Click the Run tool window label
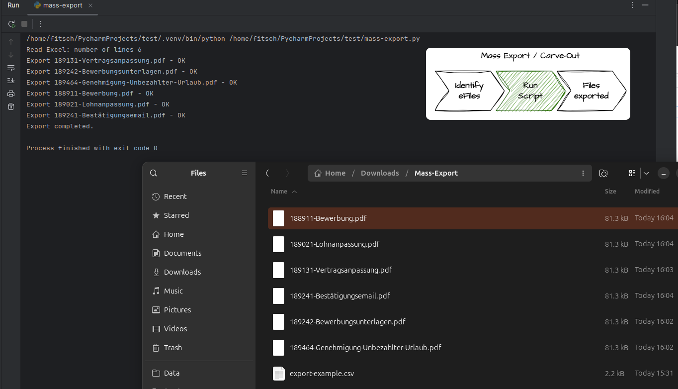Screen dimensions: 678x389 click(13, 5)
